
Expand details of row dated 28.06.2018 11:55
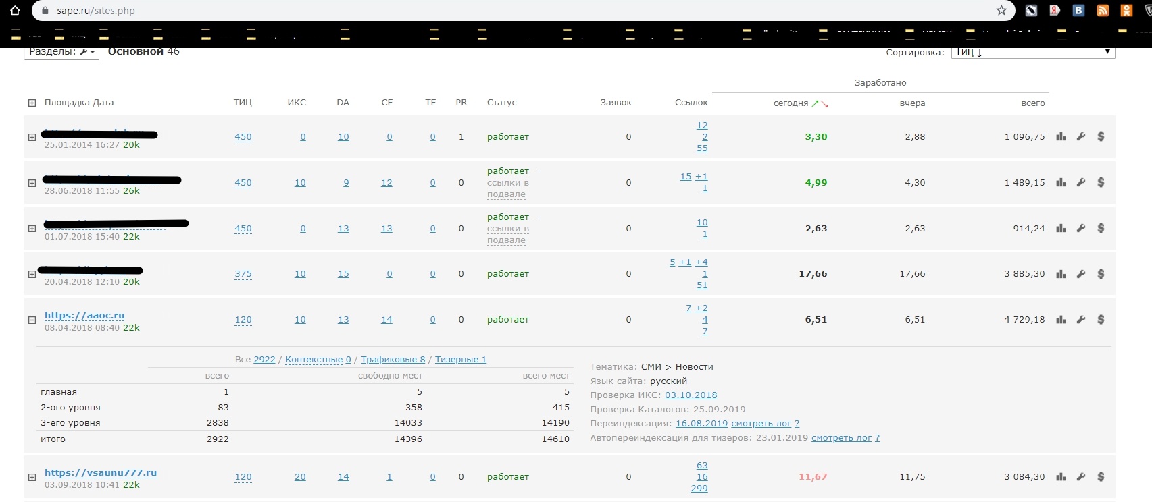coord(32,183)
